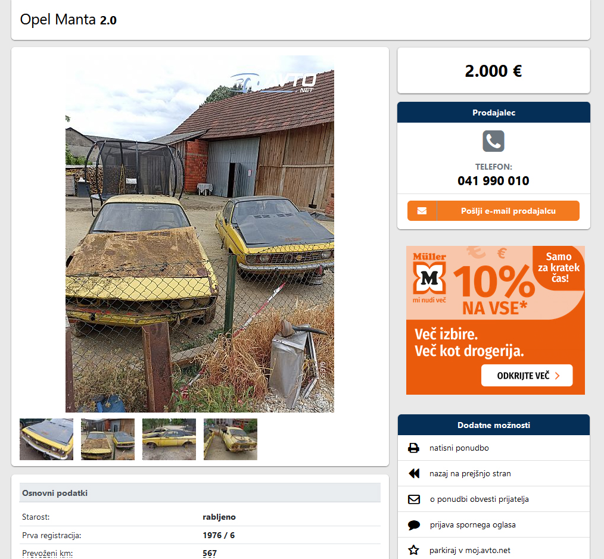This screenshot has width=604, height=559.
Task: Click the star icon to park the ad
Action: point(414,550)
